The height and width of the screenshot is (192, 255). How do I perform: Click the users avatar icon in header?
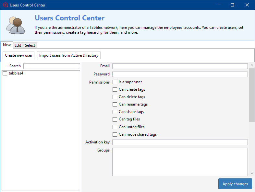pyautogui.click(x=16, y=25)
